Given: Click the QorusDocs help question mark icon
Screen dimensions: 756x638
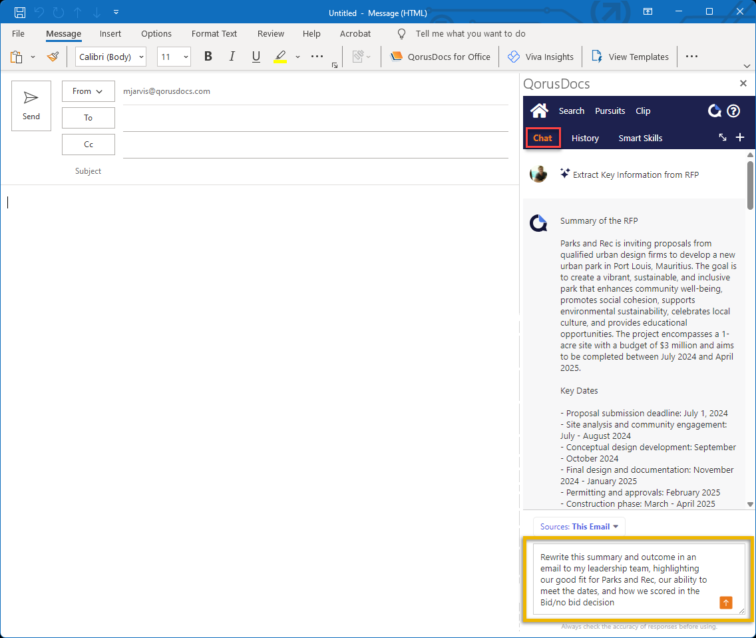Looking at the screenshot, I should (733, 111).
